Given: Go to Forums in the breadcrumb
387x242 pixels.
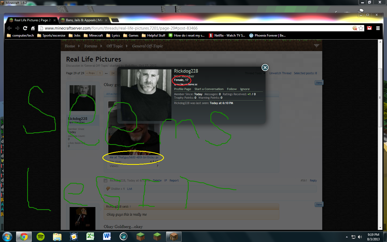Looking at the screenshot, I should click(91, 46).
